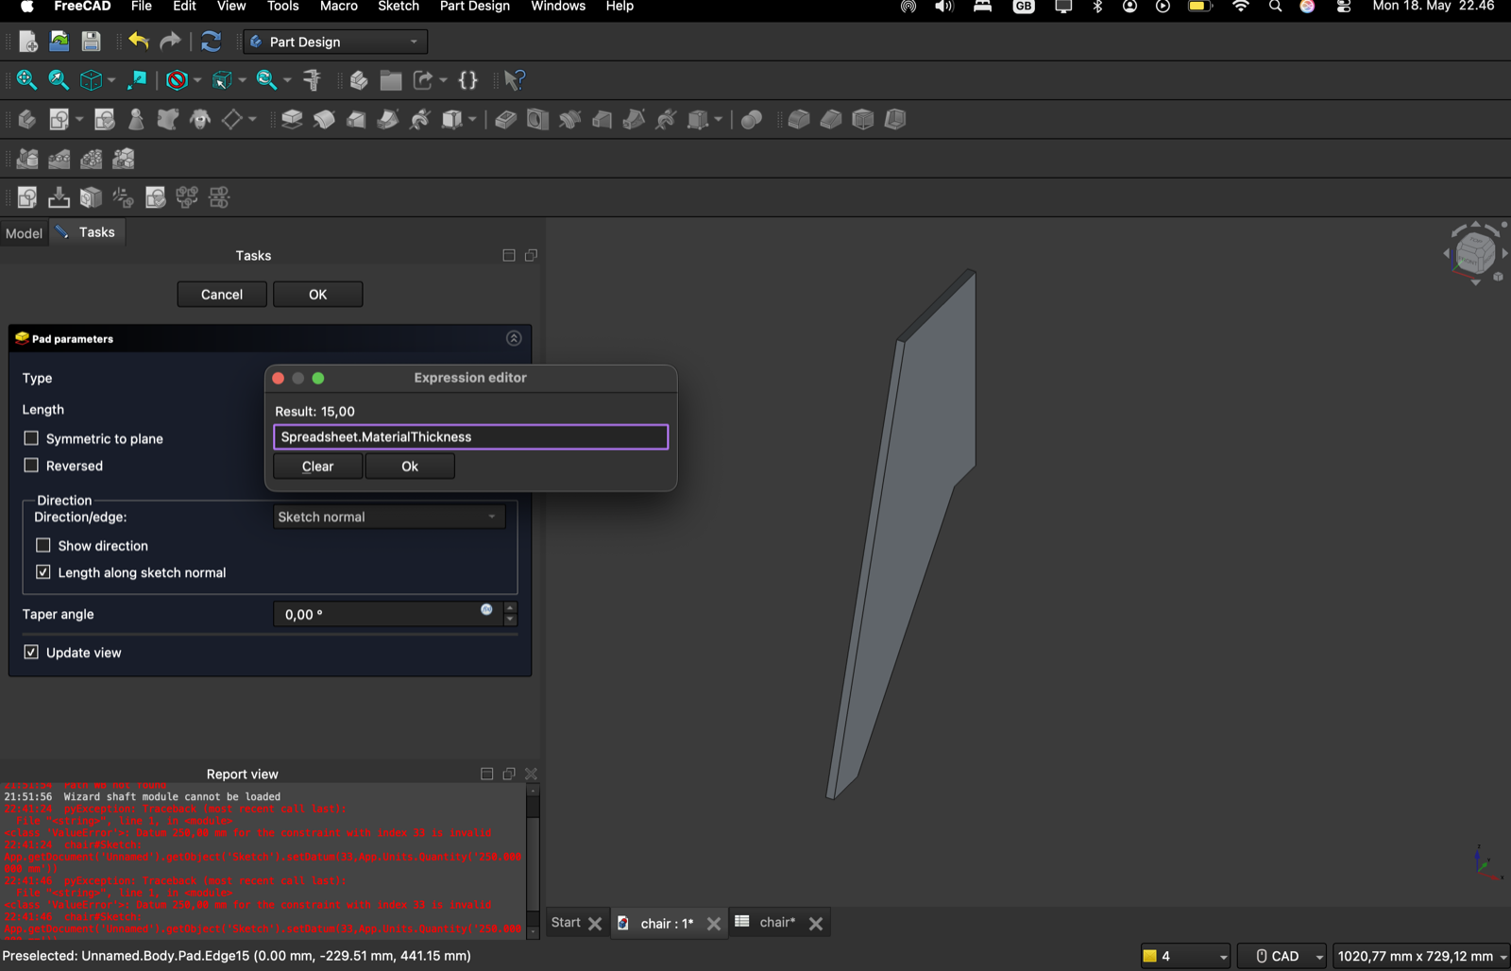Viewport: 1511px width, 971px height.
Task: Collapse the Pad parameters panel
Action: [514, 338]
